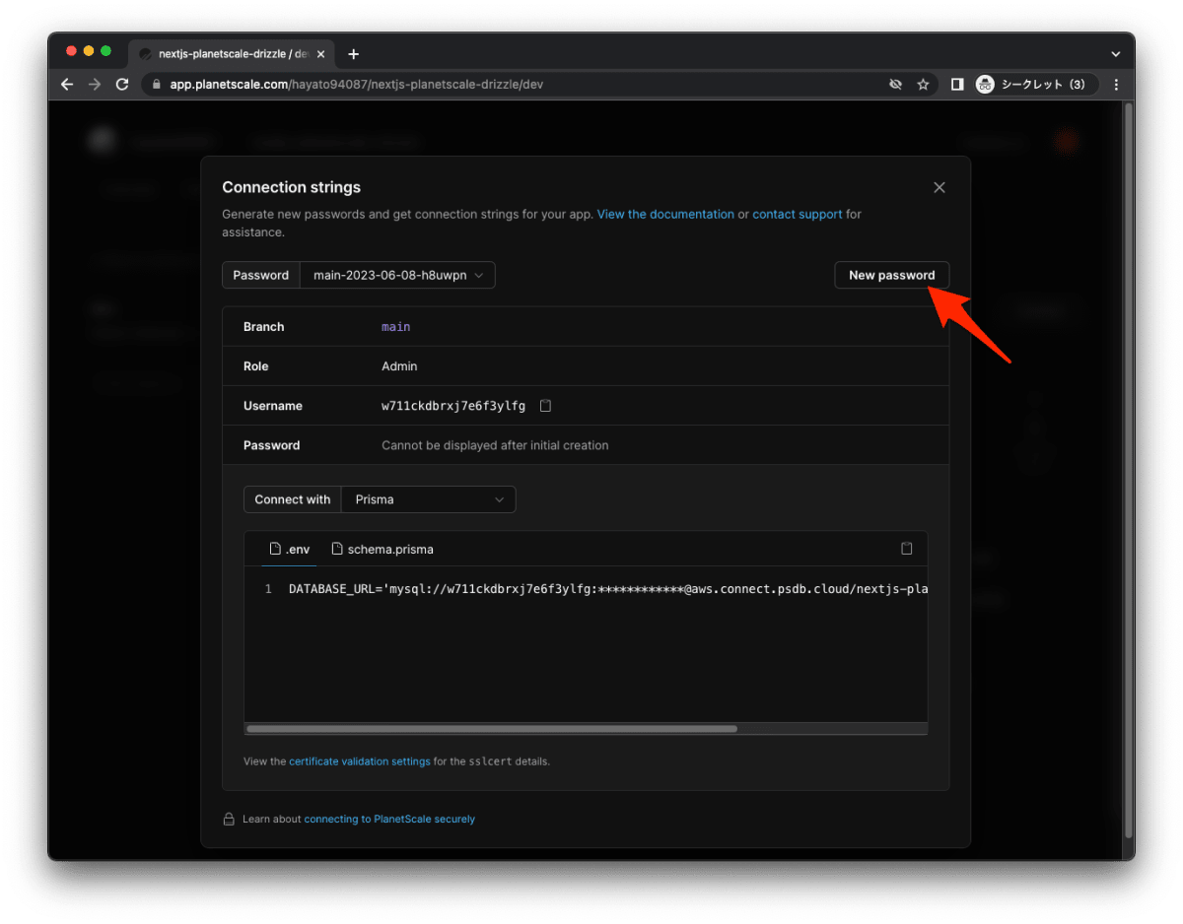This screenshot has width=1183, height=924.
Task: Bookmark this page with the star icon
Action: 923,85
